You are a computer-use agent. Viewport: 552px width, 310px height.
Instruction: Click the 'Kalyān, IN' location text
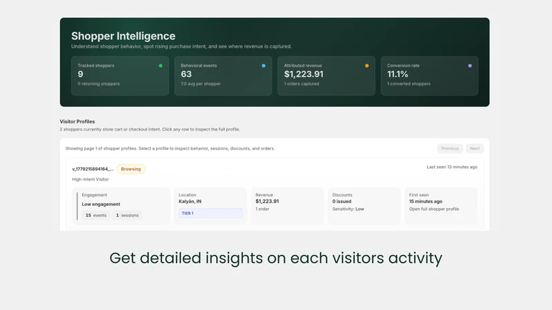pos(190,201)
